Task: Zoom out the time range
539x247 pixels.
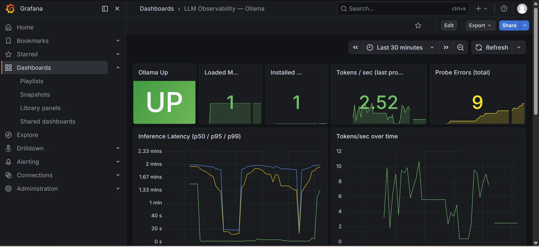Action: point(461,47)
